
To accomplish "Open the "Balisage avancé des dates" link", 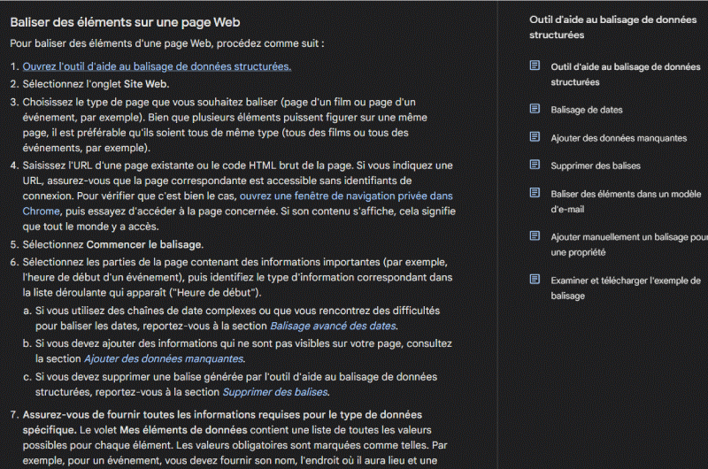I will [x=334, y=326].
